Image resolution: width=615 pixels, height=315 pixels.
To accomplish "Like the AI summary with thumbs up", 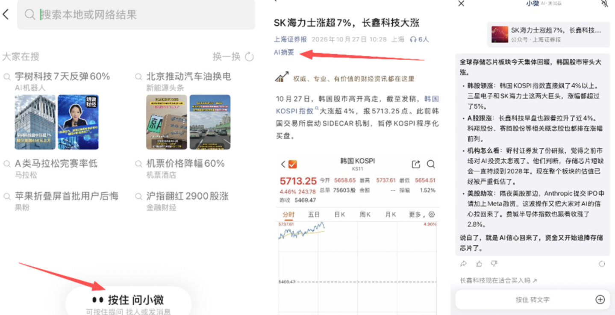I will (479, 264).
